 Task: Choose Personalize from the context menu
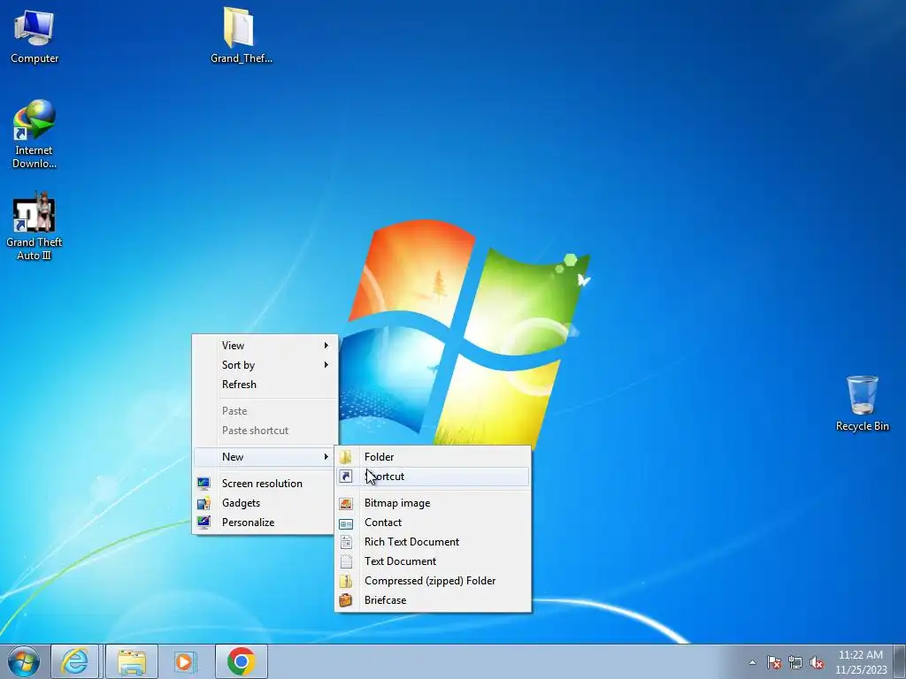point(265,523)
